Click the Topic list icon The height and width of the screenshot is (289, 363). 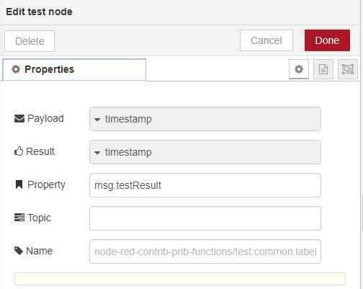[19, 218]
